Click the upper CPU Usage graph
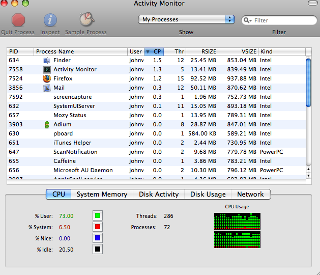 [x=237, y=221]
